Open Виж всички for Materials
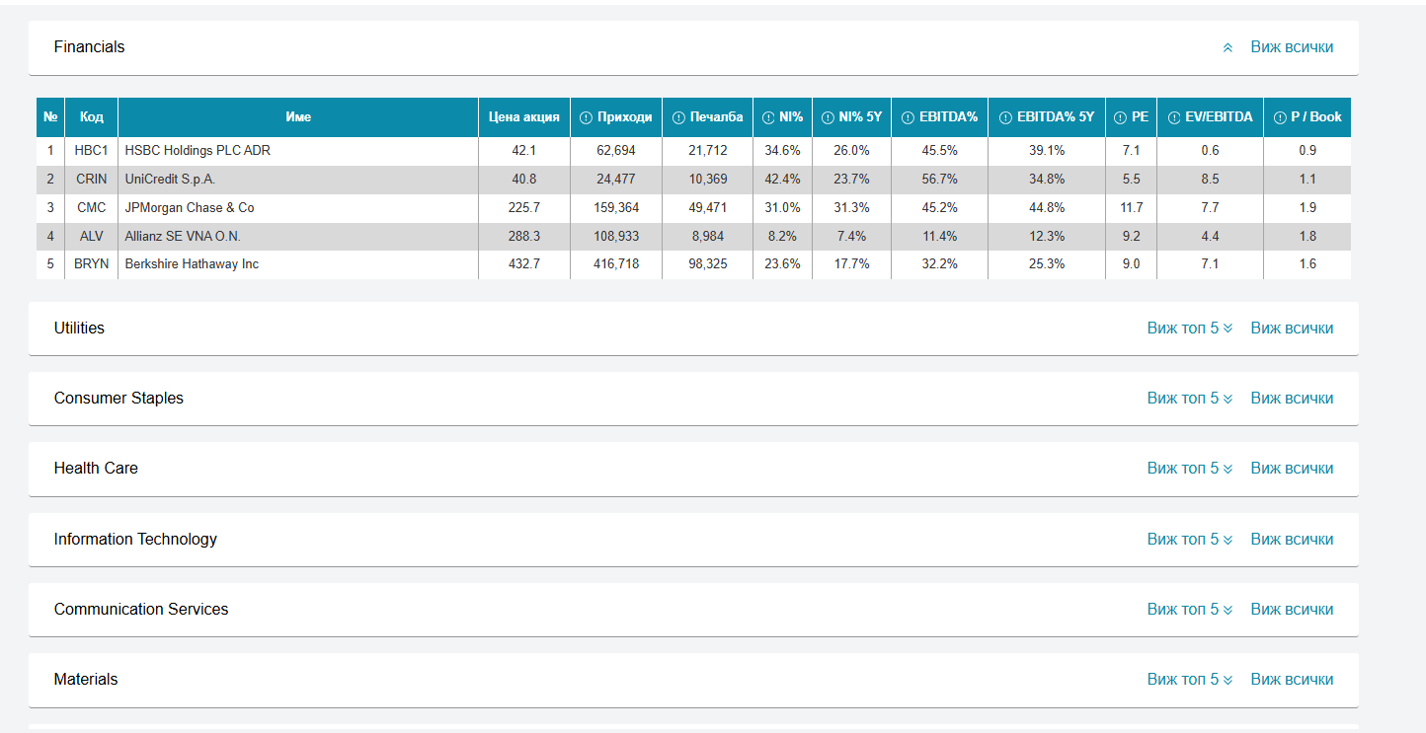This screenshot has width=1426, height=733. click(x=1292, y=680)
